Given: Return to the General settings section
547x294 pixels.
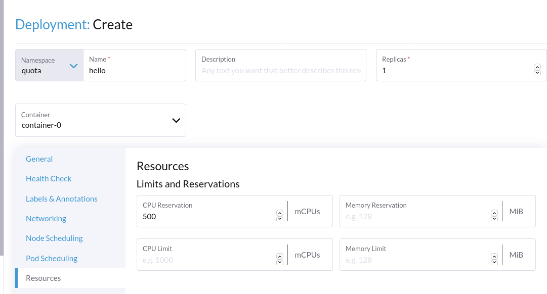Looking at the screenshot, I should [39, 159].
